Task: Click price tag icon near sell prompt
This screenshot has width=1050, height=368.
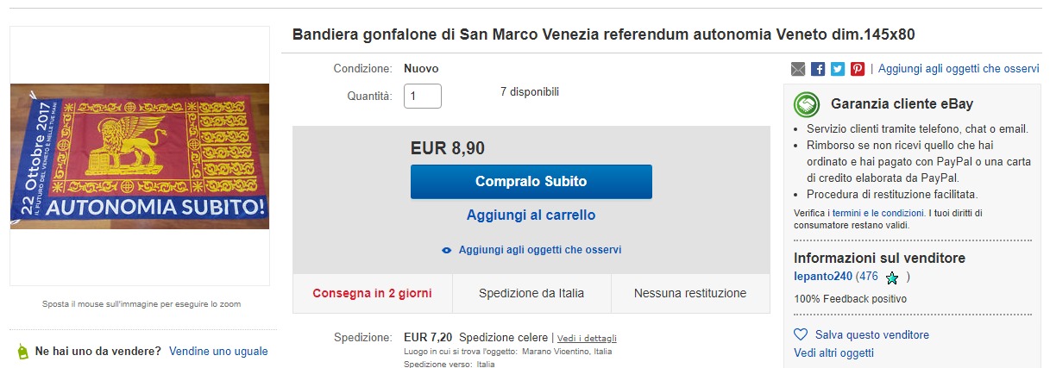Action: (22, 352)
